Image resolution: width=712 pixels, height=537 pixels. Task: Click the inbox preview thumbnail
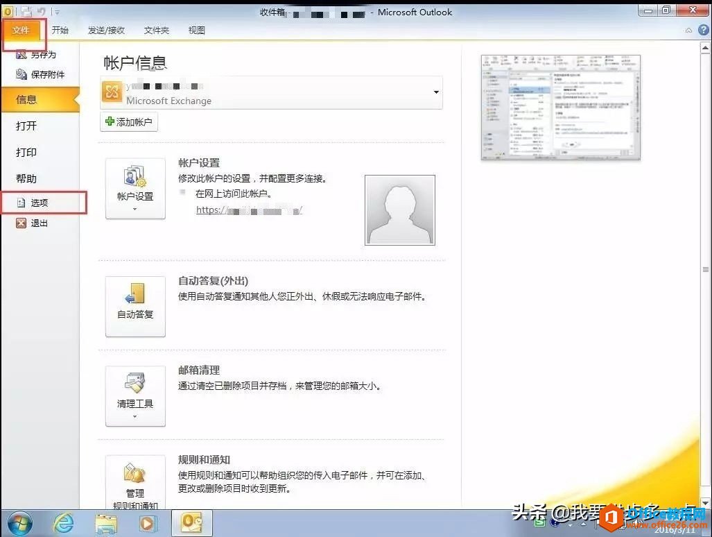tap(561, 108)
